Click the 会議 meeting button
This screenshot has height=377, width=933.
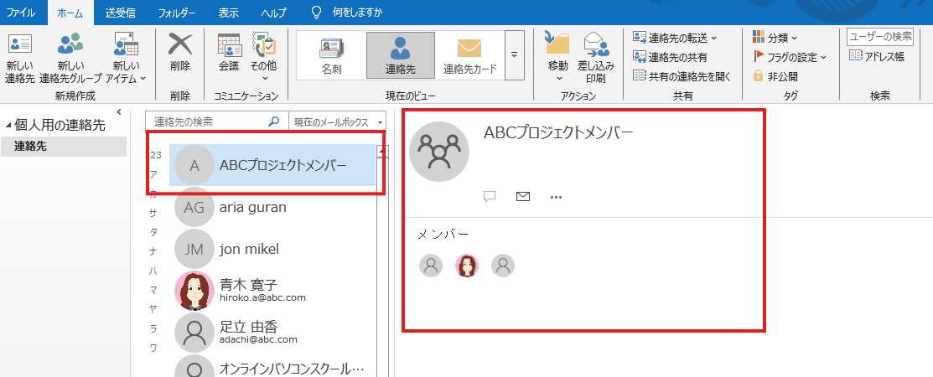click(x=229, y=52)
